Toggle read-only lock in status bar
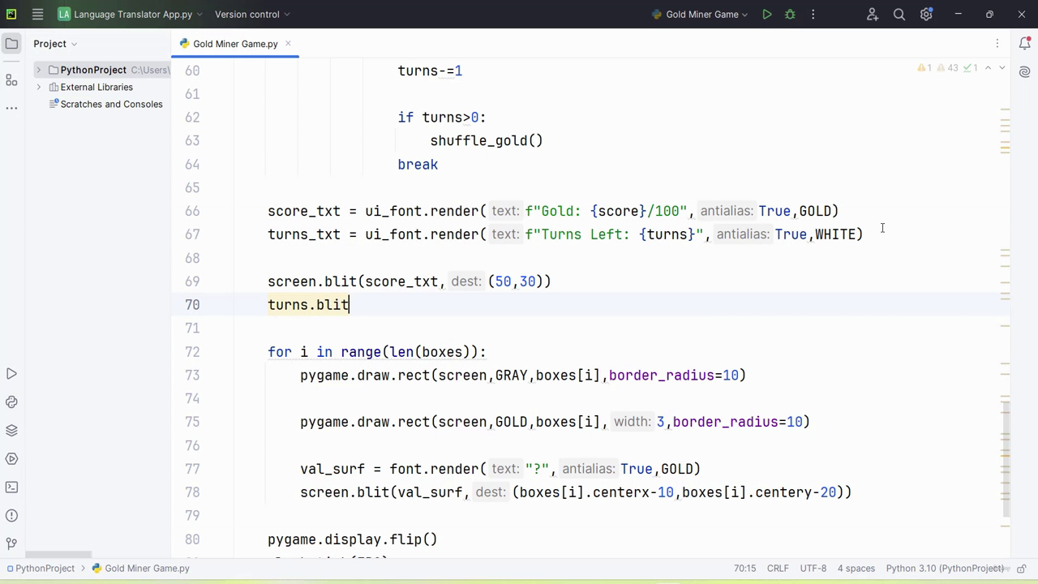Image resolution: width=1038 pixels, height=584 pixels. (x=1022, y=569)
